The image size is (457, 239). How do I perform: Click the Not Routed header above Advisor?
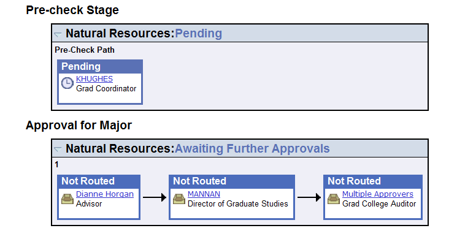[x=99, y=181]
